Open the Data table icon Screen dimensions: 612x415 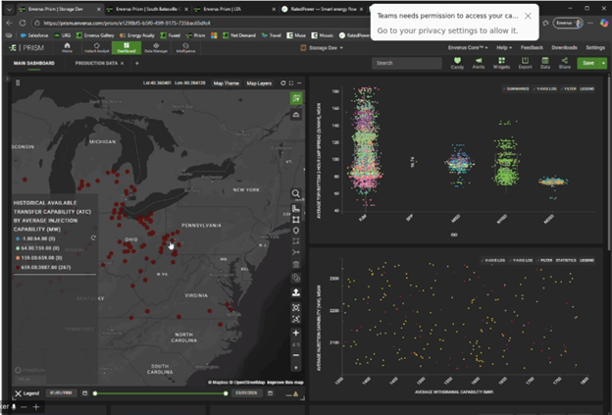[545, 63]
